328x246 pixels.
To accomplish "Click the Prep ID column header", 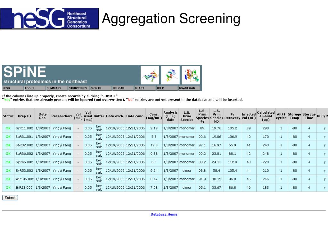I will tap(24, 116).
